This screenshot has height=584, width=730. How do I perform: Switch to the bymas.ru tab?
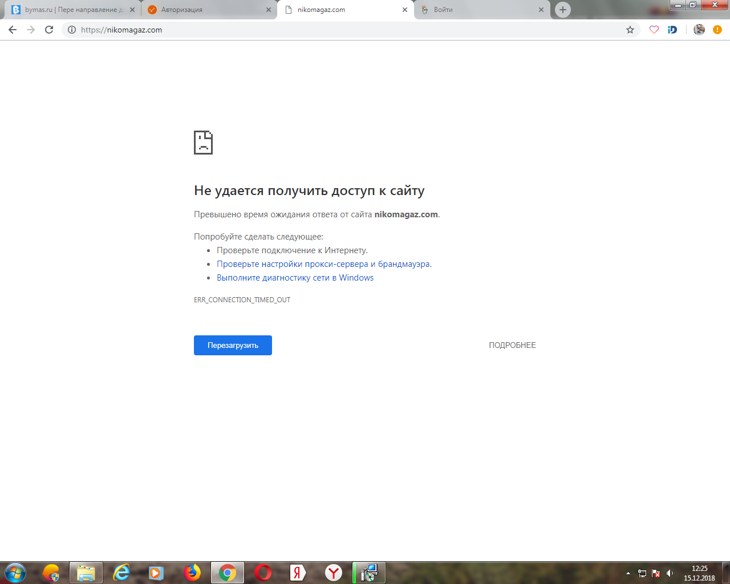[71, 10]
